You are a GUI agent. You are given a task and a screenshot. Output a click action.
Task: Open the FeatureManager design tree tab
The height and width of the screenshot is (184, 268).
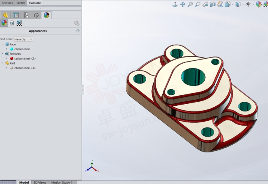tap(6, 15)
